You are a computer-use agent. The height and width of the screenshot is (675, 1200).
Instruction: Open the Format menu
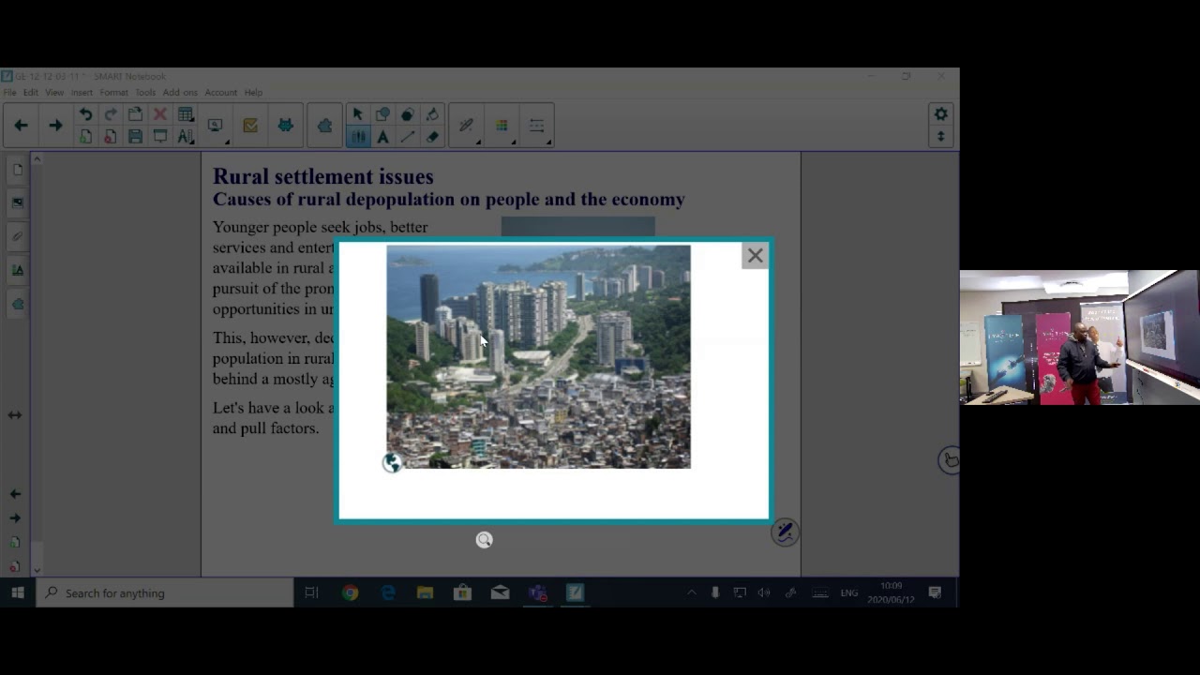[x=113, y=93]
